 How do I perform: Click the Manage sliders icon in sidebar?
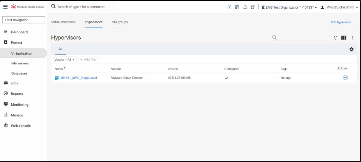point(6,115)
